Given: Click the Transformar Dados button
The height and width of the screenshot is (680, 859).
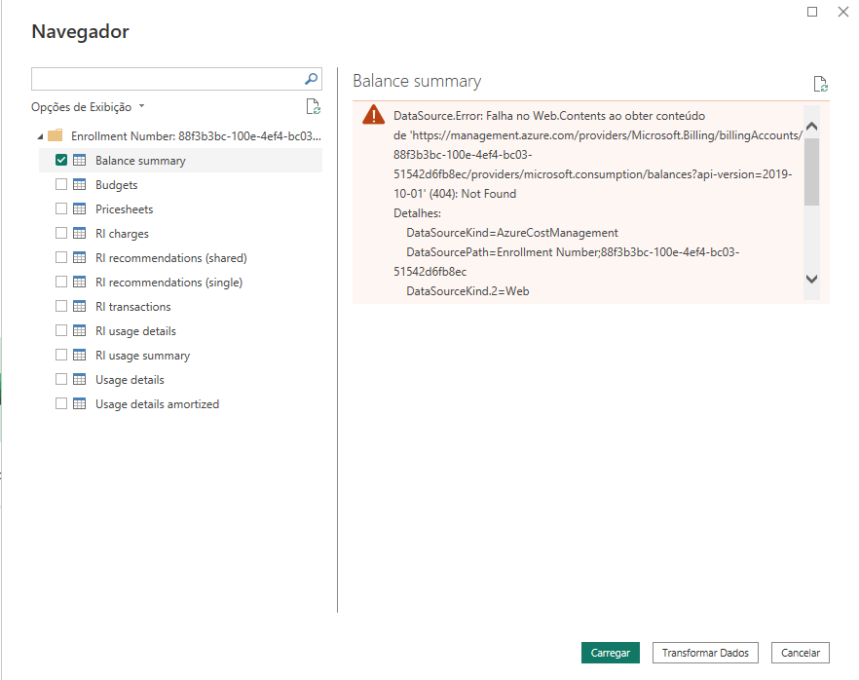Looking at the screenshot, I should [x=705, y=653].
